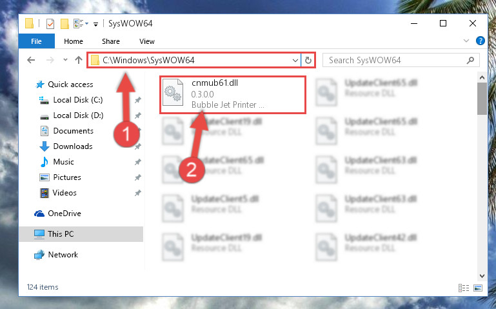Open the recent locations dropdown arrow
The width and height of the screenshot is (496, 309).
65,60
